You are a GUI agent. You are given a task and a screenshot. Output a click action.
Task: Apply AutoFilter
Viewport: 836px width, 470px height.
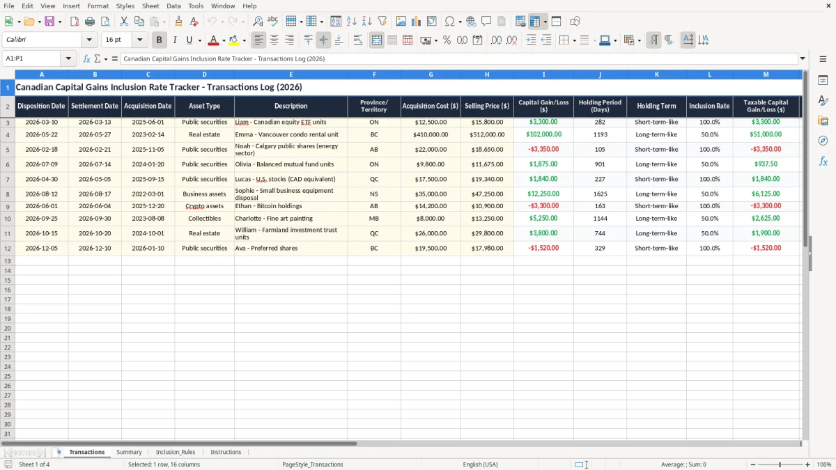382,22
